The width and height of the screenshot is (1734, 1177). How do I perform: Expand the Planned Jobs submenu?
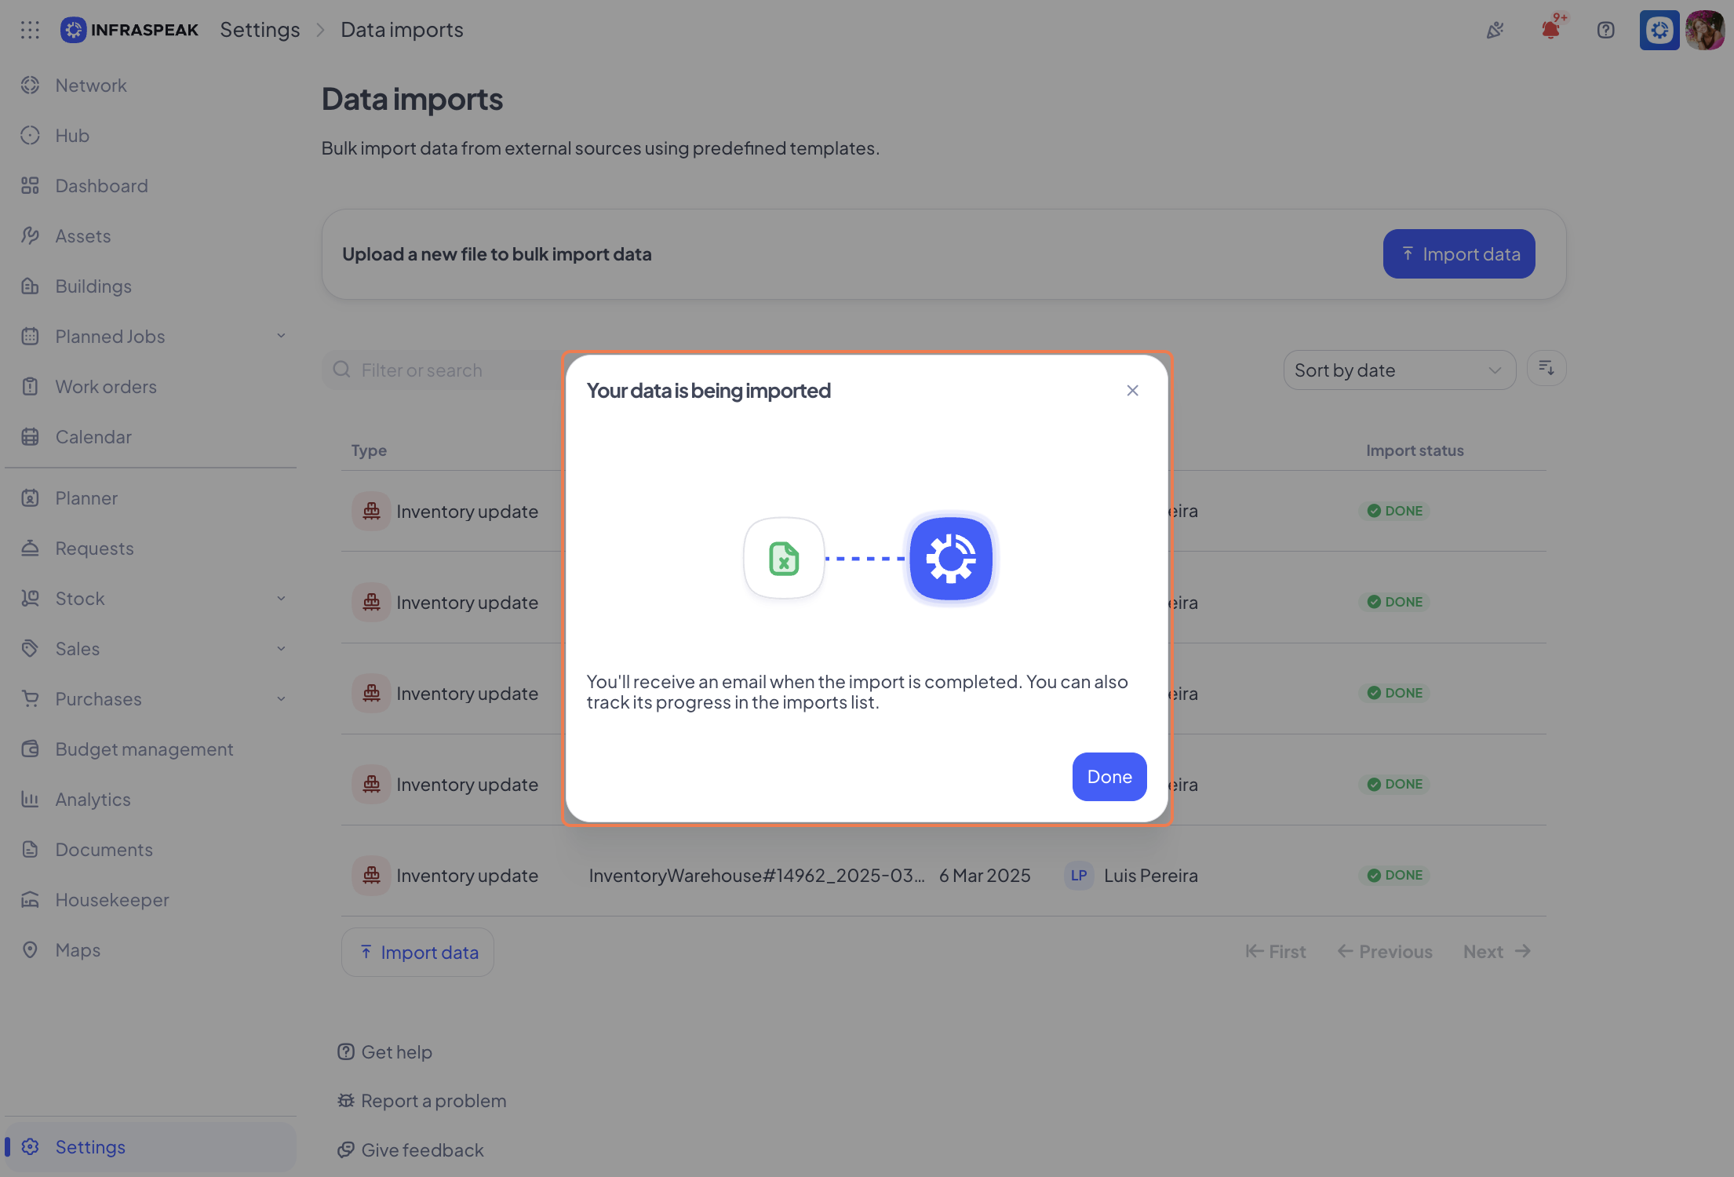(281, 337)
